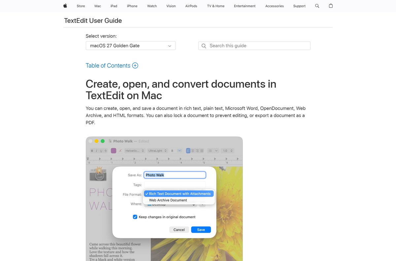Screen dimensions: 396x261
Task: Click the "File Format:" label
Action: click(132, 195)
